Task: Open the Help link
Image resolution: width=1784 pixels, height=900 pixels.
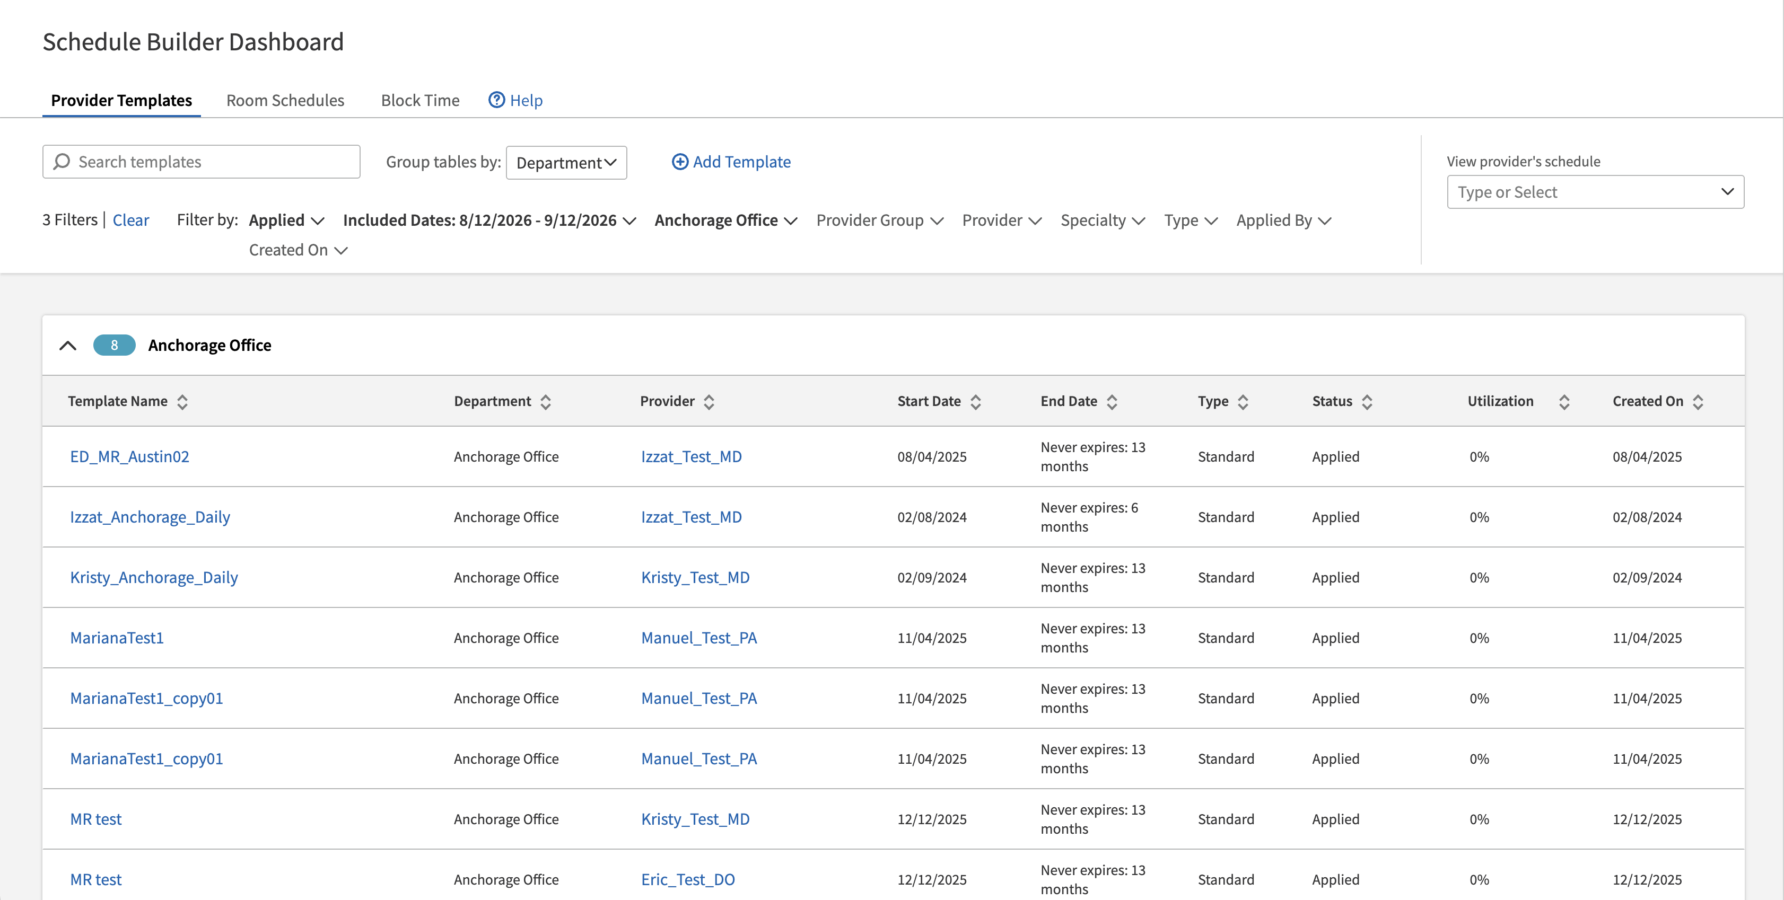Action: coord(515,100)
